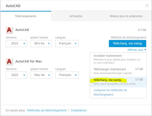Open the Mac 64 platform dropdown
This screenshot has width=152, height=116.
tap(41, 75)
